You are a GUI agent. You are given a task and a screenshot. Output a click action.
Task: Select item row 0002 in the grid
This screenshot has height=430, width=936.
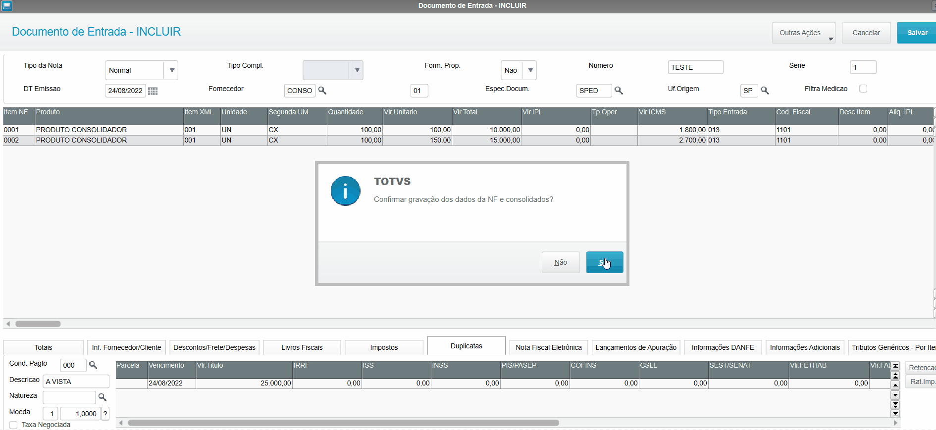(468, 140)
